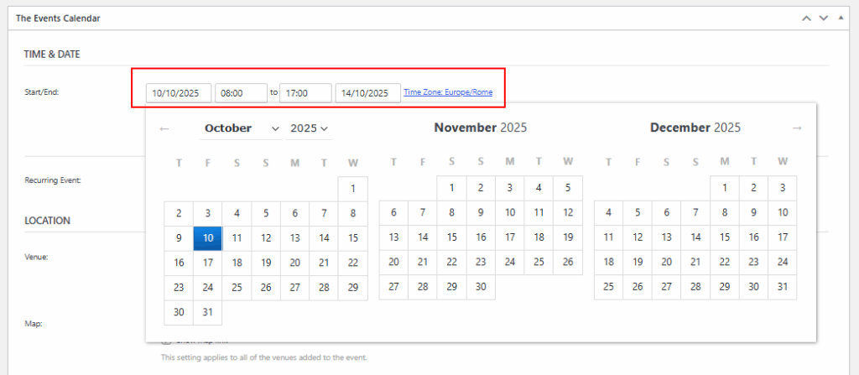Open Time Zone: Europe/Rome link
859x375 pixels.
click(x=448, y=92)
